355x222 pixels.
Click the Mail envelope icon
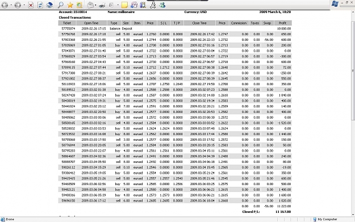(90, 5)
